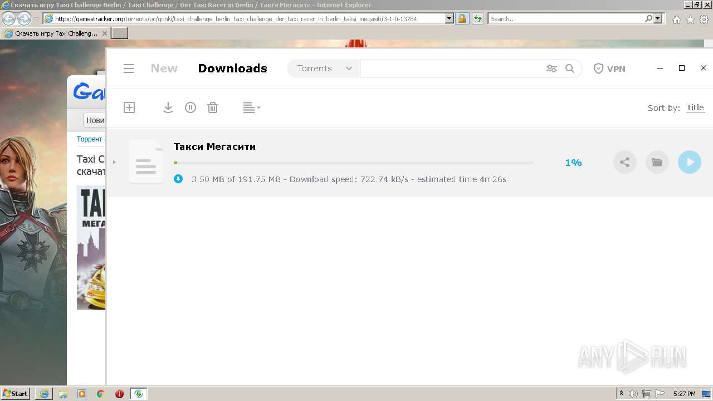The image size is (713, 401).
Task: Open IE favorites star icon
Action: 690,19
